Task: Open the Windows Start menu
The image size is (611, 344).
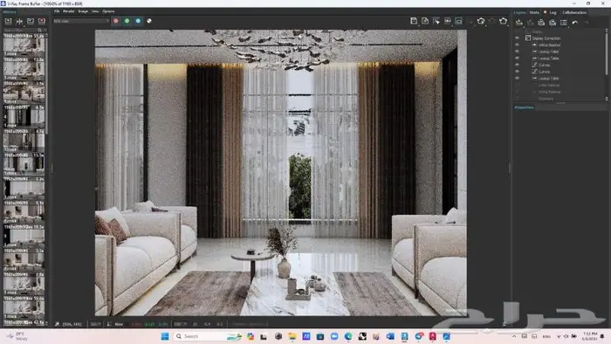Action: pyautogui.click(x=165, y=336)
